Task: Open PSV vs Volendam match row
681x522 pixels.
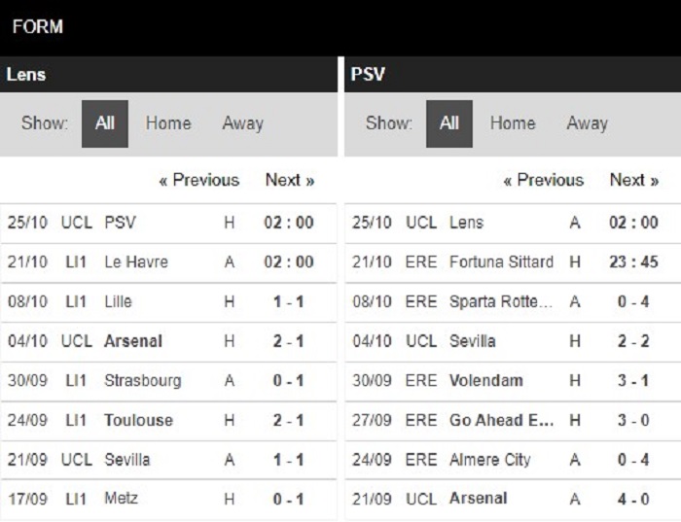Action: pyautogui.click(x=513, y=381)
